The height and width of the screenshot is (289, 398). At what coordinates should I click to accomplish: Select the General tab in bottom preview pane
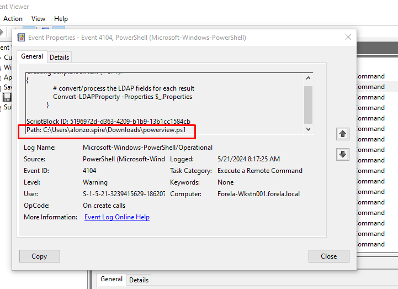(x=112, y=280)
